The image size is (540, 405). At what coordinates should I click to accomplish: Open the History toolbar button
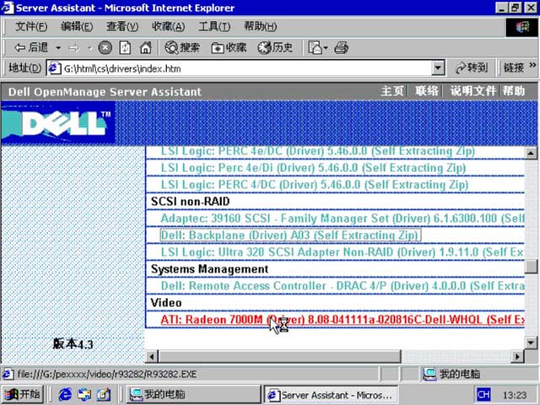275,47
